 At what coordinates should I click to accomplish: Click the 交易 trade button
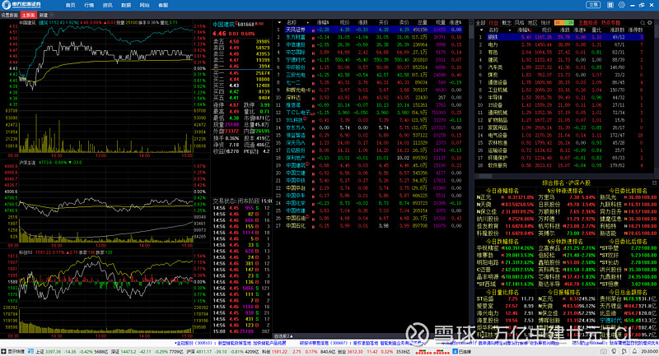(x=593, y=5)
